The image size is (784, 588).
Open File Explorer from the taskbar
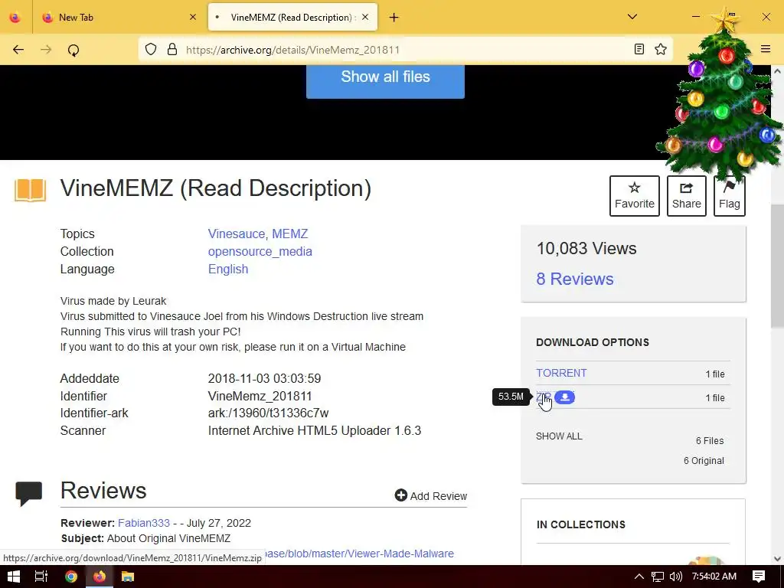(128, 577)
